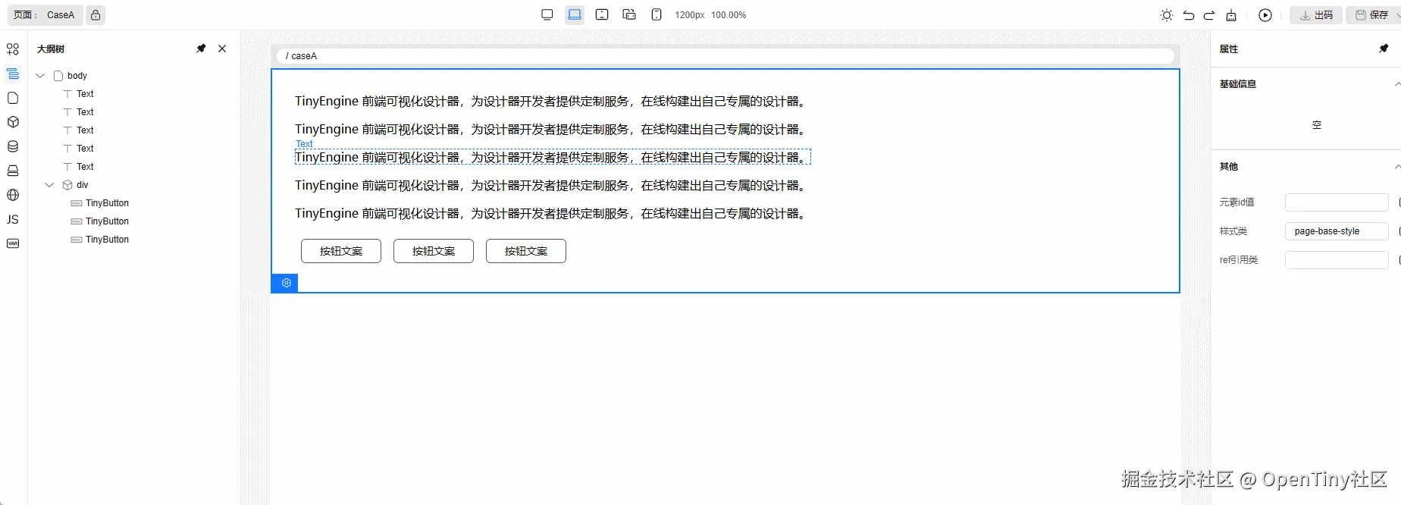Click the / caseA address bar
Image resolution: width=1401 pixels, height=505 pixels.
point(726,56)
